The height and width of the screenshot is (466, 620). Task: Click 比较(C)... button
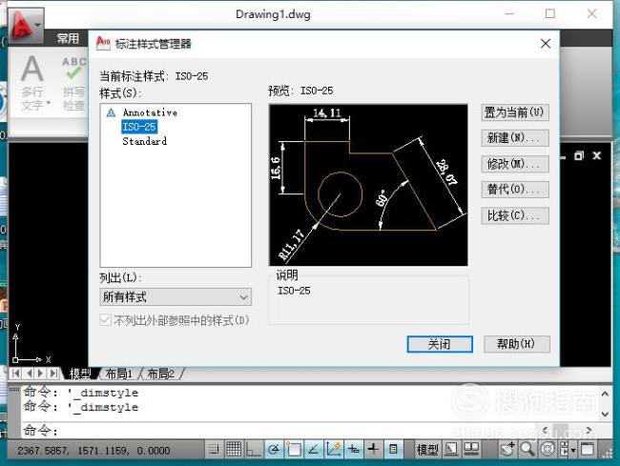pyautogui.click(x=515, y=215)
